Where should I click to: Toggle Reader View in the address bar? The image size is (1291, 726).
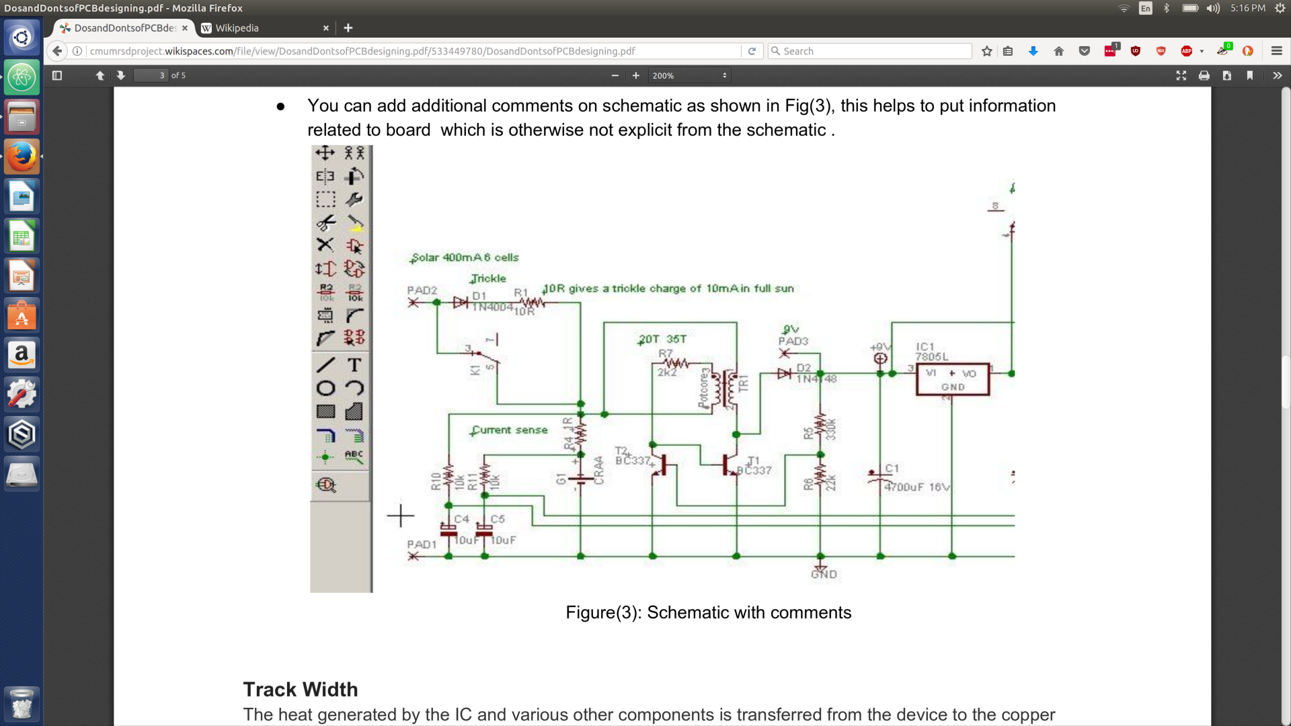(1009, 51)
